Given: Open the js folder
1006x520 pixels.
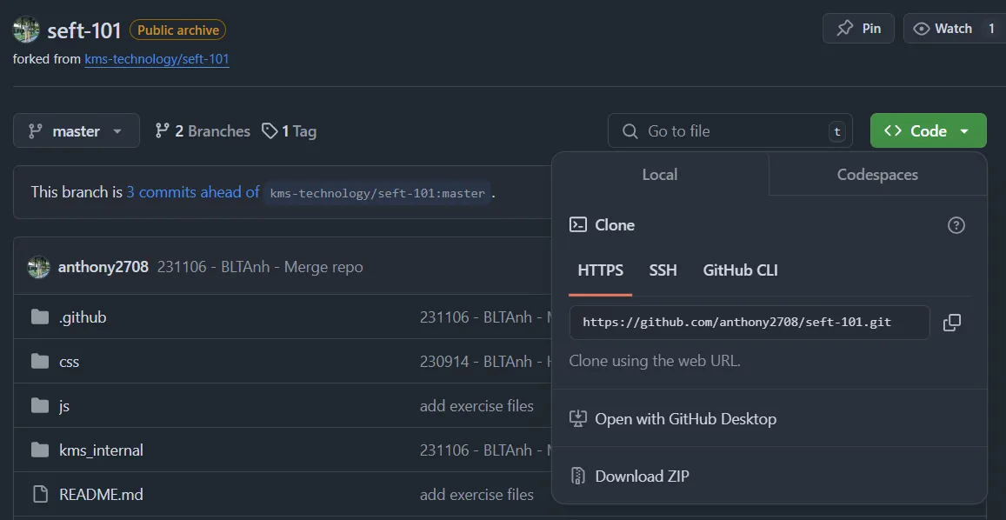Looking at the screenshot, I should point(64,406).
